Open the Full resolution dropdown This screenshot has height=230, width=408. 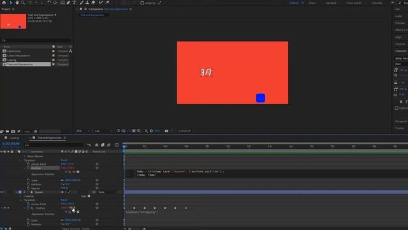[x=103, y=131]
